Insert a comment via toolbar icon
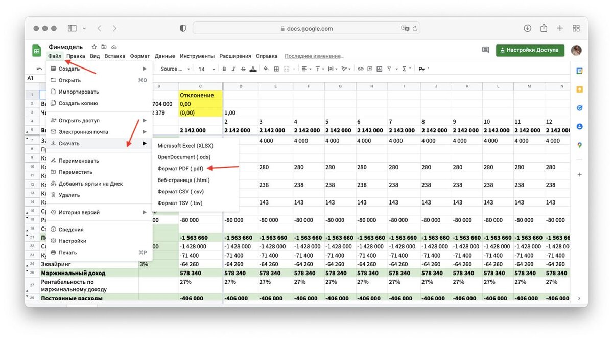 point(370,69)
